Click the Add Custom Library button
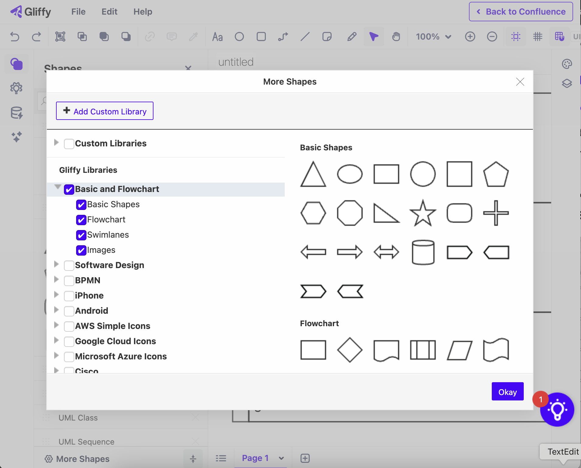The image size is (581, 468). click(x=104, y=111)
